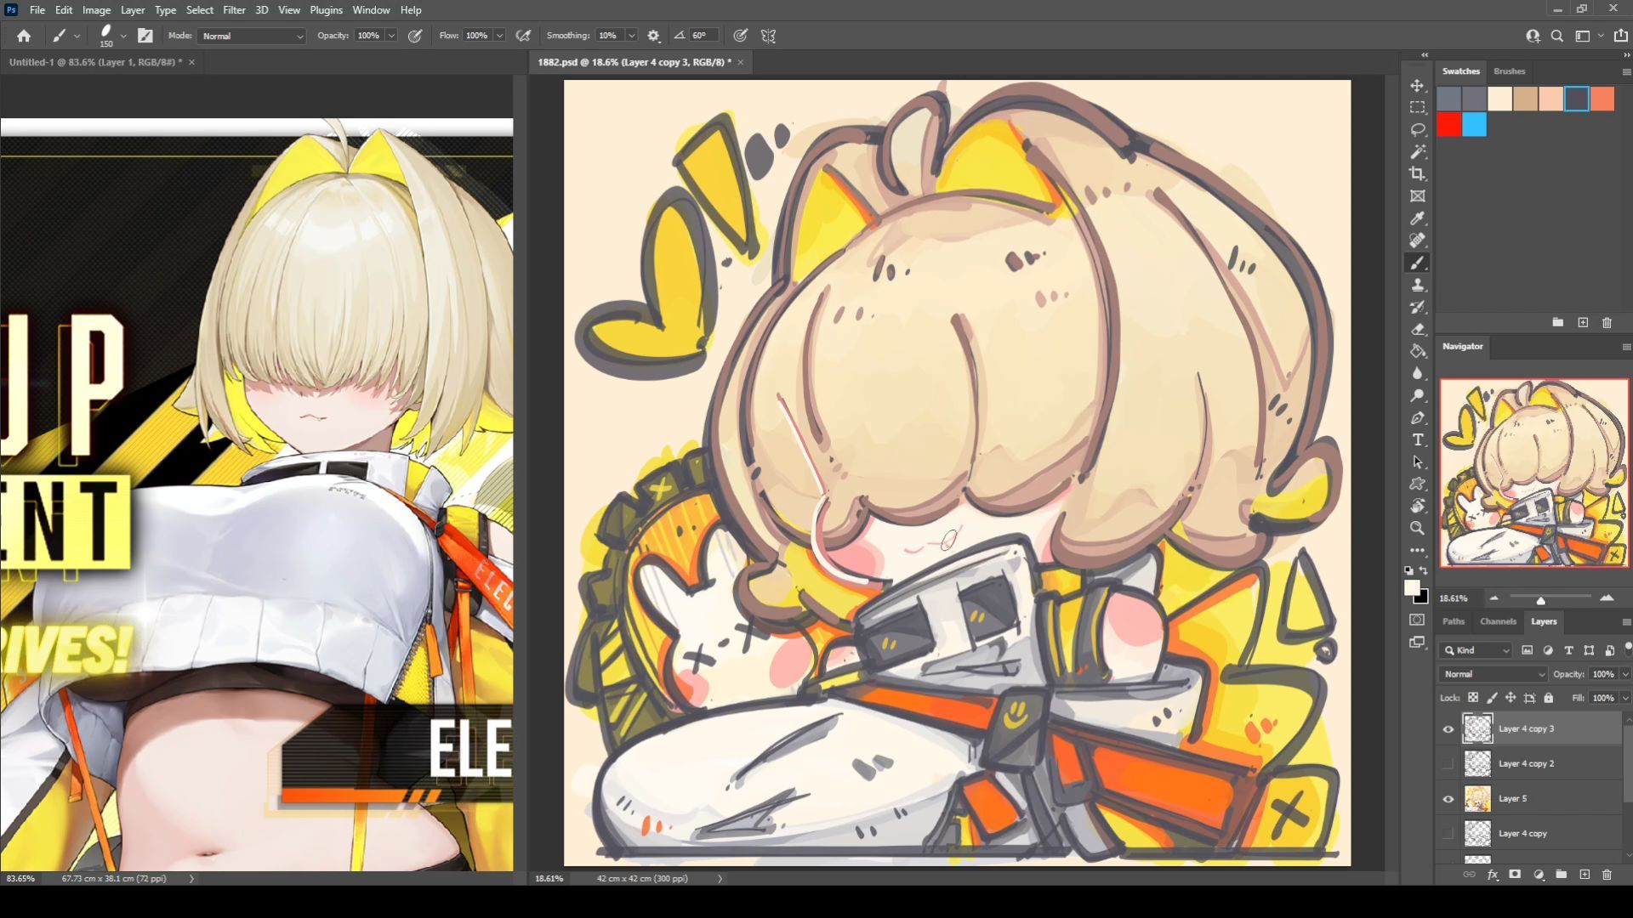Hide Layer 5

coord(1448,798)
